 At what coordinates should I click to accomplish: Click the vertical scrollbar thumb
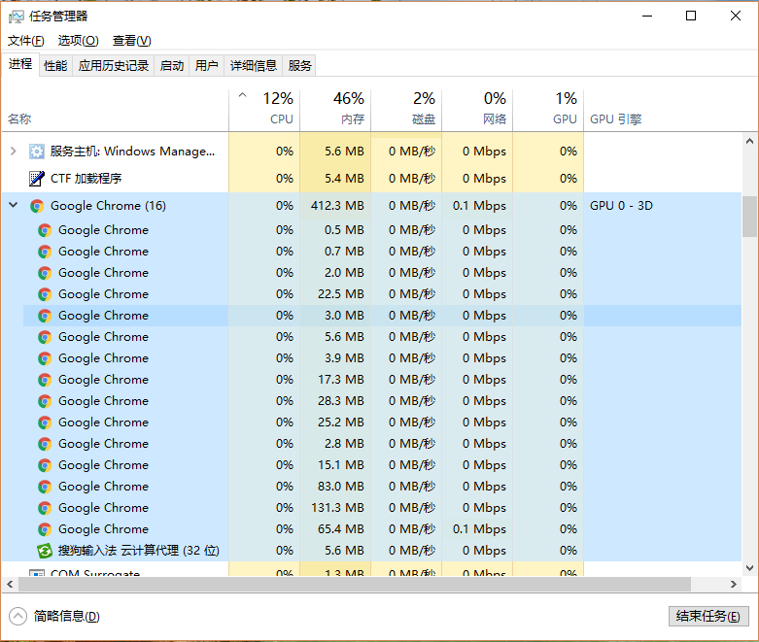pos(749,217)
